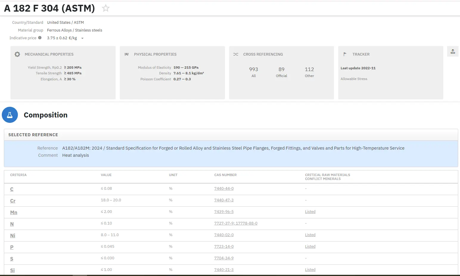This screenshot has height=276, width=460.
Task: Click the P element link
Action: (12, 247)
